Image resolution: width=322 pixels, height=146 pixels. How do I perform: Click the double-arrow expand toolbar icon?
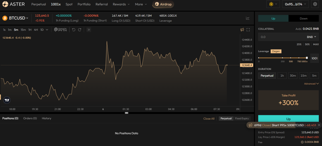(89, 30)
